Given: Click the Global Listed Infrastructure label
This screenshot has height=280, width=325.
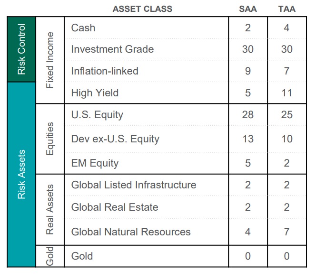Looking at the screenshot, I should click(134, 185).
